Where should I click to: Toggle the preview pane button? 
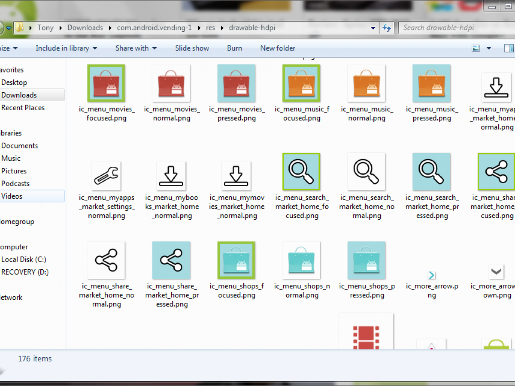tap(509, 48)
